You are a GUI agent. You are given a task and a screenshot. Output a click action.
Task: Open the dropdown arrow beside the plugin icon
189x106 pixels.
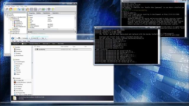click(46, 9)
